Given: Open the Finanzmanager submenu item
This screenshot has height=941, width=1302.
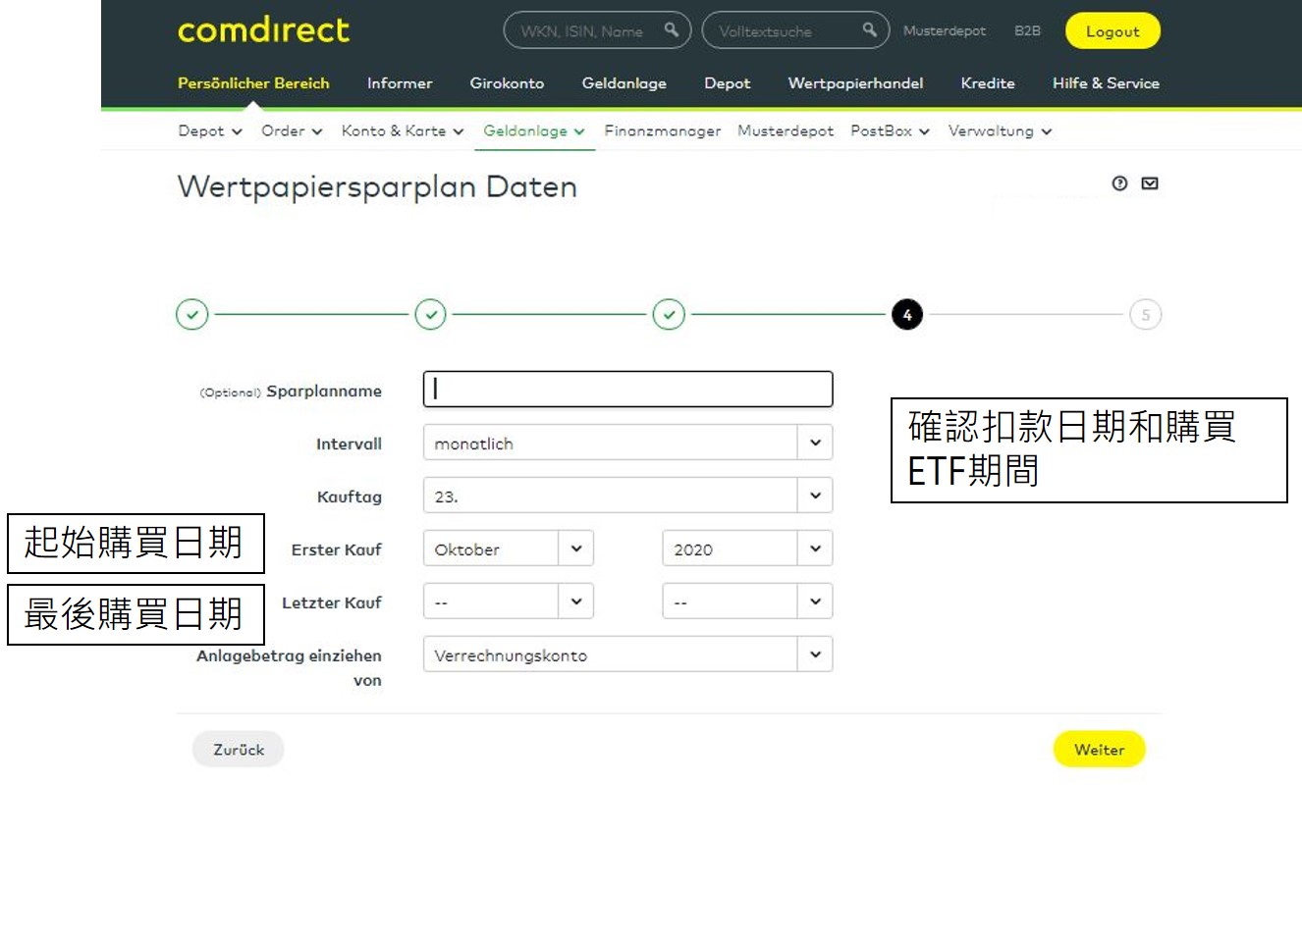Looking at the screenshot, I should [x=662, y=131].
